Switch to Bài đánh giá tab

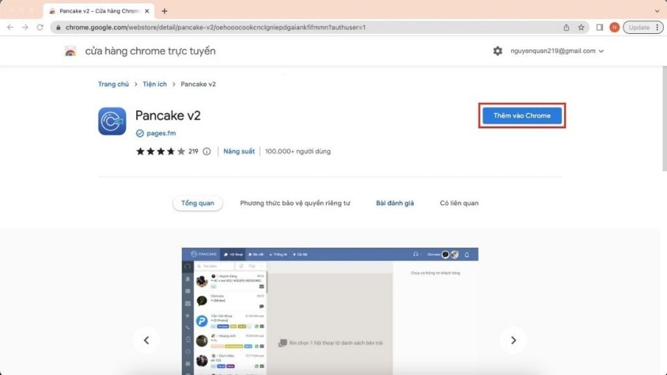click(x=395, y=203)
